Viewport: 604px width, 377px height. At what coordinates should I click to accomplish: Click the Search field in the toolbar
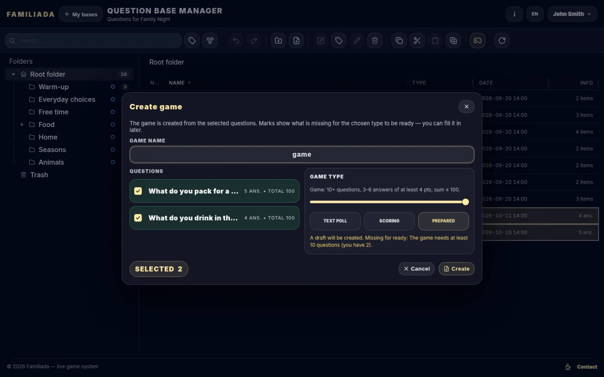(93, 41)
